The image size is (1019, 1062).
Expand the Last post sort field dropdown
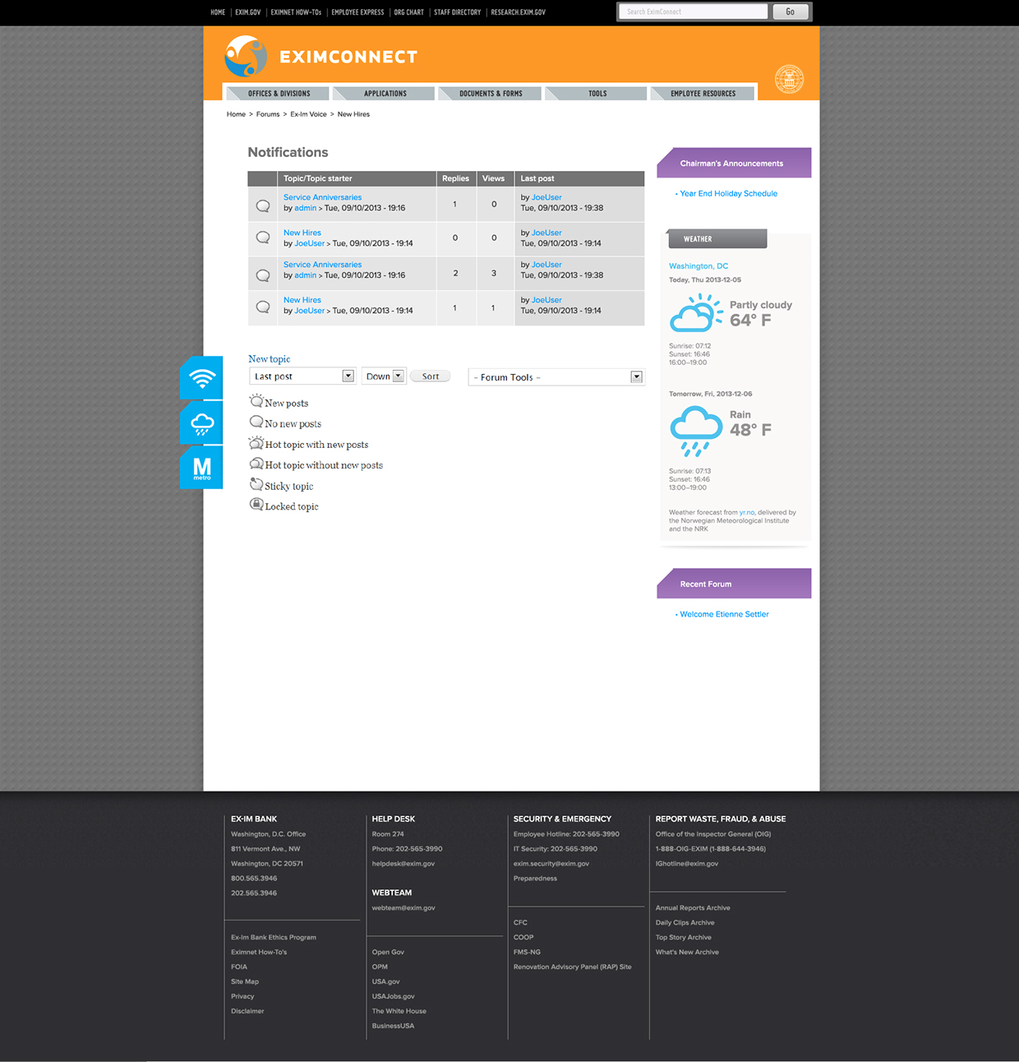click(348, 376)
